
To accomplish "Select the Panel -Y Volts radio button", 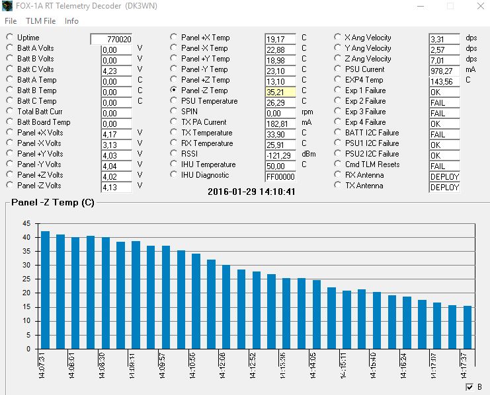I will 10,164.
